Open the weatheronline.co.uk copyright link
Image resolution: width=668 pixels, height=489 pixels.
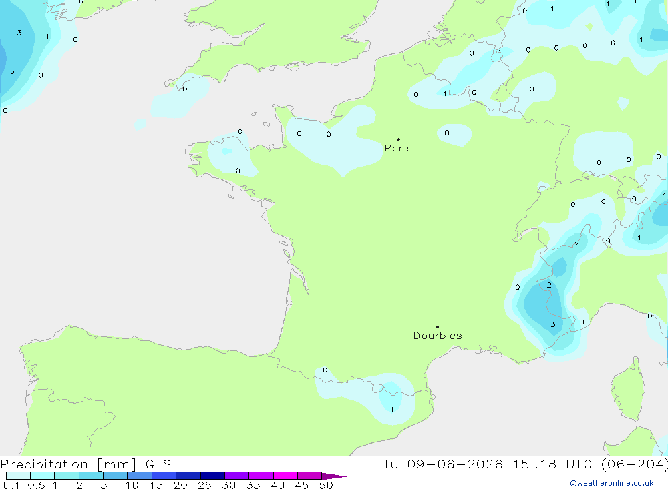(x=612, y=483)
